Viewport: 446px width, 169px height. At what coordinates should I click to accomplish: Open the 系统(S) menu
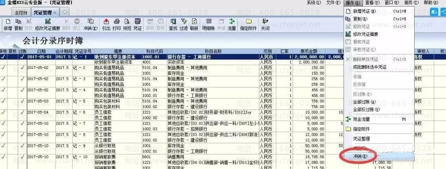tap(313, 3)
